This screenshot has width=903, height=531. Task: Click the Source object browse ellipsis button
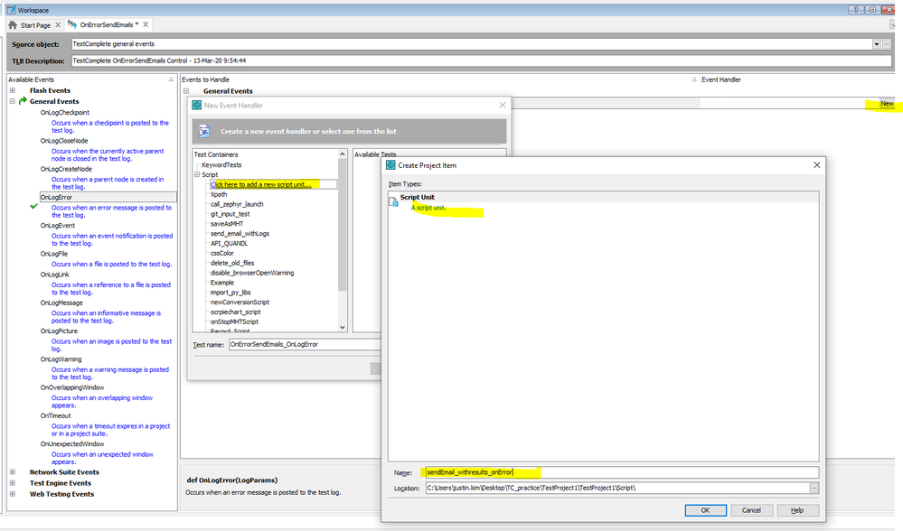point(887,44)
